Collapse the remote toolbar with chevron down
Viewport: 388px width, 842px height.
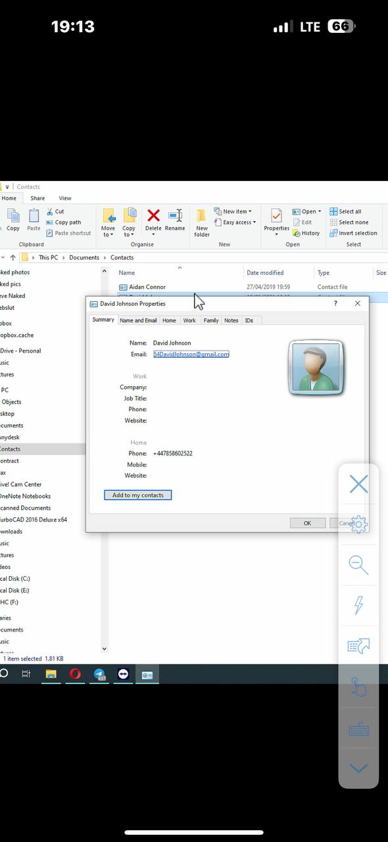(x=358, y=768)
